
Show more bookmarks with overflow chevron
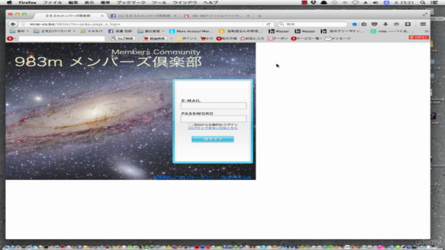[426, 31]
